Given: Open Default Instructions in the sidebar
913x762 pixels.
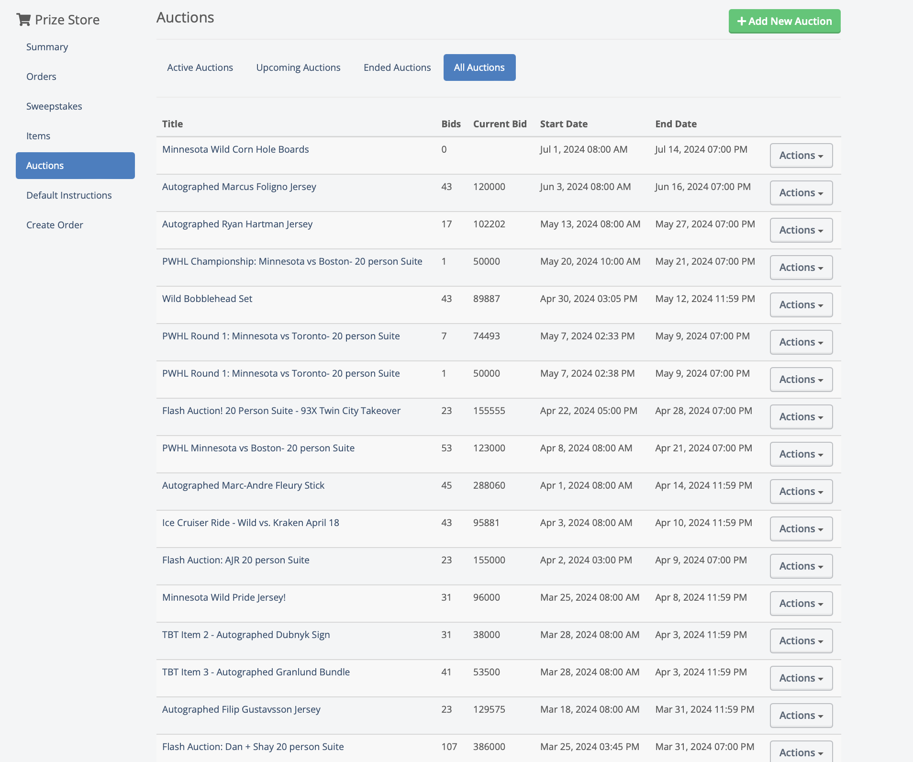Looking at the screenshot, I should click(x=69, y=195).
